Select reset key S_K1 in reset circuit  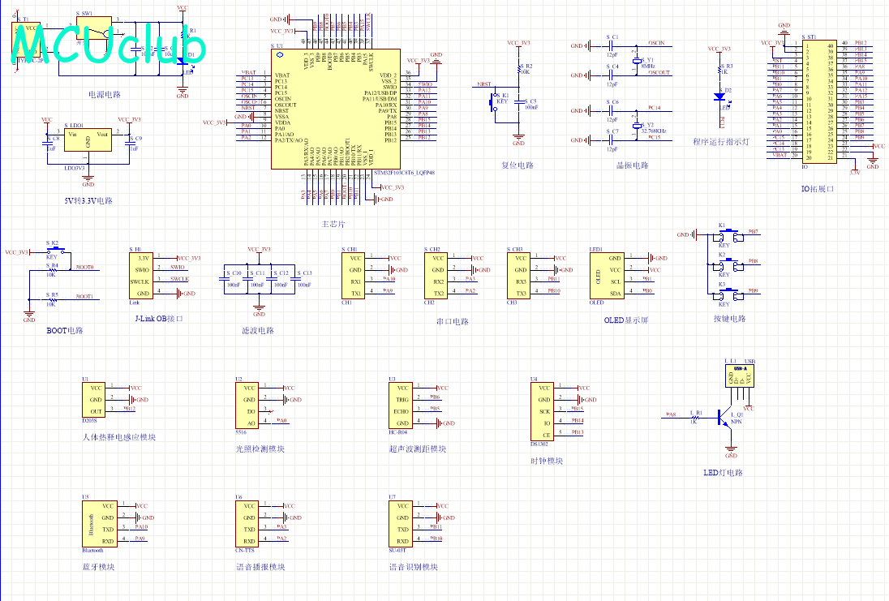492,102
